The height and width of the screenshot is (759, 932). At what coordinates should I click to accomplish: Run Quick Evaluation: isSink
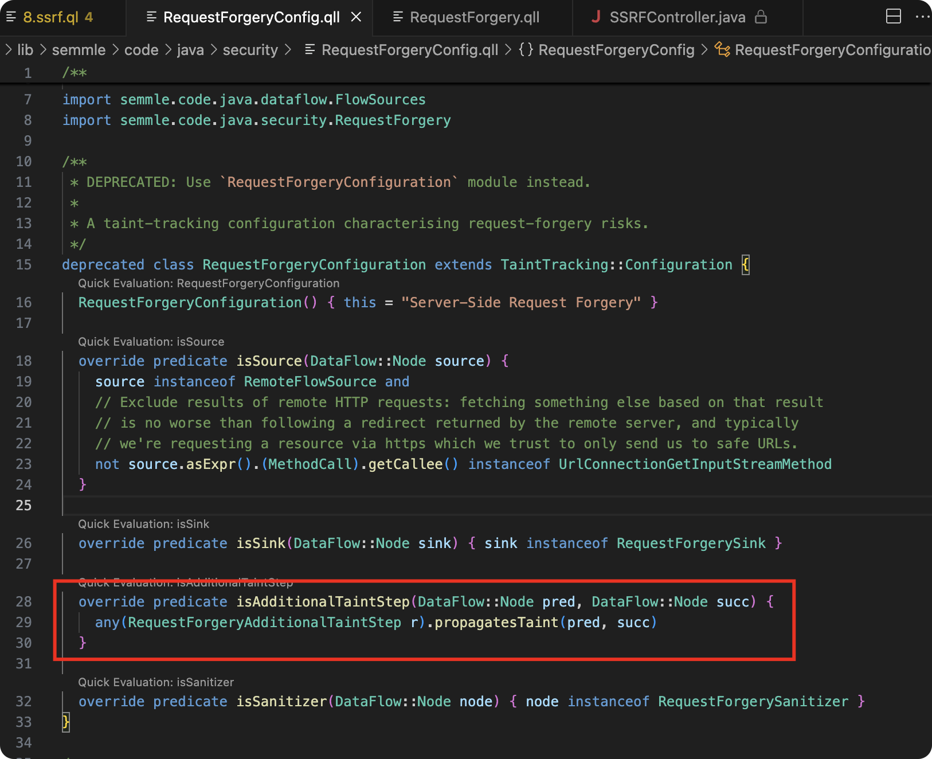(144, 524)
